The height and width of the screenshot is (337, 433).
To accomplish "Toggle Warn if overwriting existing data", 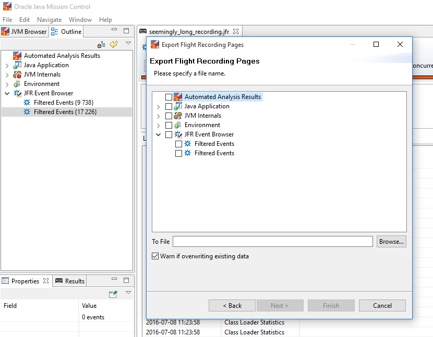I will point(155,256).
